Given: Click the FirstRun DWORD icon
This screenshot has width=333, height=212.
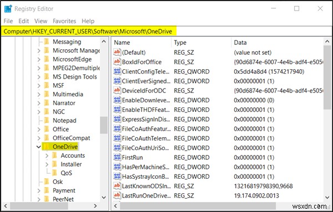Looking at the screenshot, I should coord(117,157).
